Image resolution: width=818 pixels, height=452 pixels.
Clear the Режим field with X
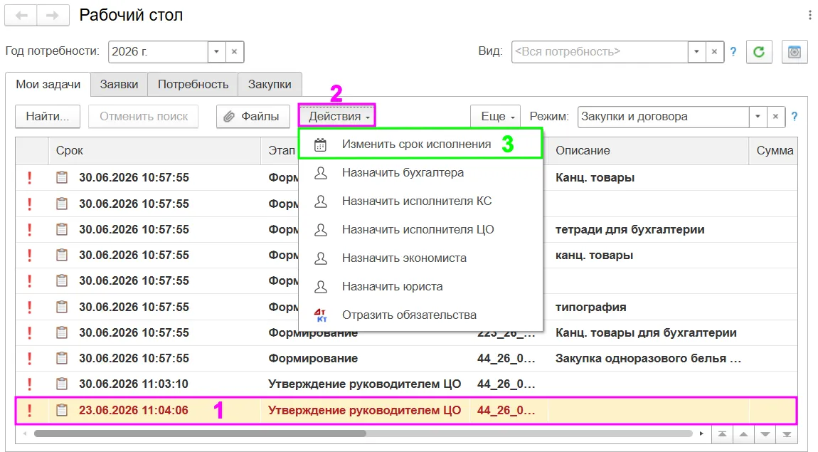pos(775,117)
